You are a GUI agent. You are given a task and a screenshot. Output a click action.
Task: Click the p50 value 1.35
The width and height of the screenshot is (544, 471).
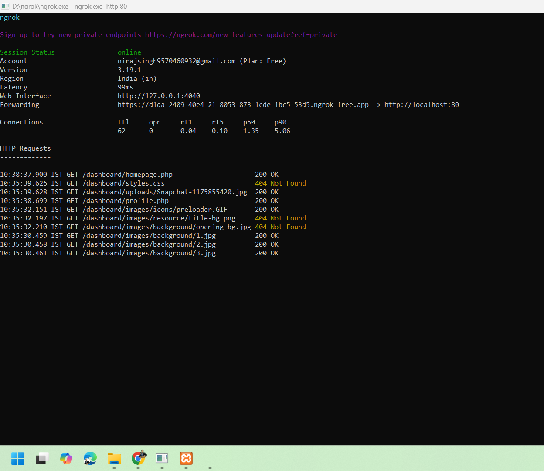[x=251, y=131]
